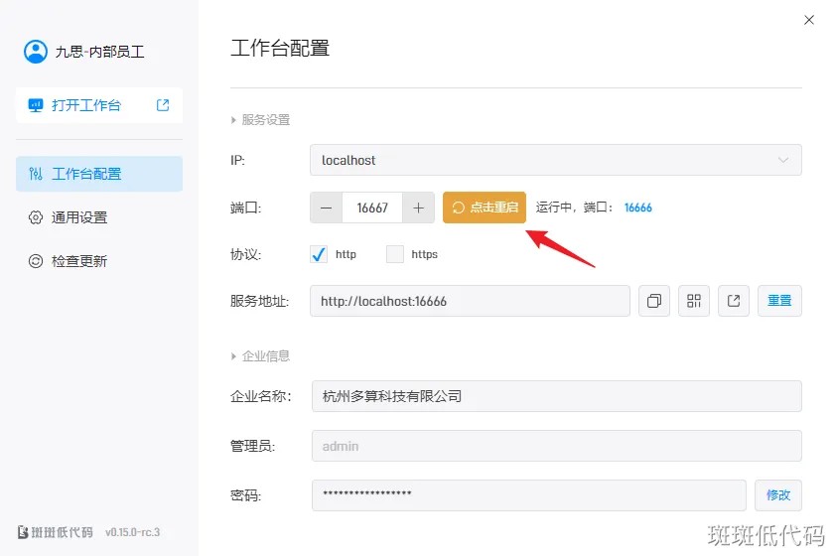Click the 斑斑低代码 logo at bottom left
Image resolution: width=834 pixels, height=556 pixels.
pyautogui.click(x=56, y=531)
